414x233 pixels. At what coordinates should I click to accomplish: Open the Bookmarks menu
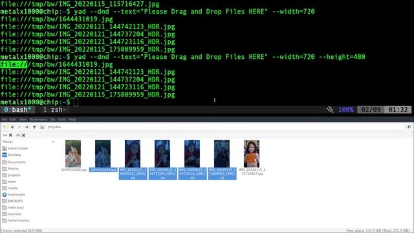tap(39, 119)
